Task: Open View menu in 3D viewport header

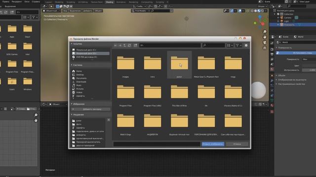Action: click(65, 11)
